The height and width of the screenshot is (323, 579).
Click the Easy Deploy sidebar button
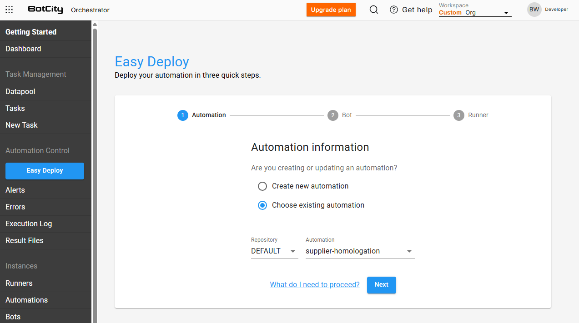(45, 171)
